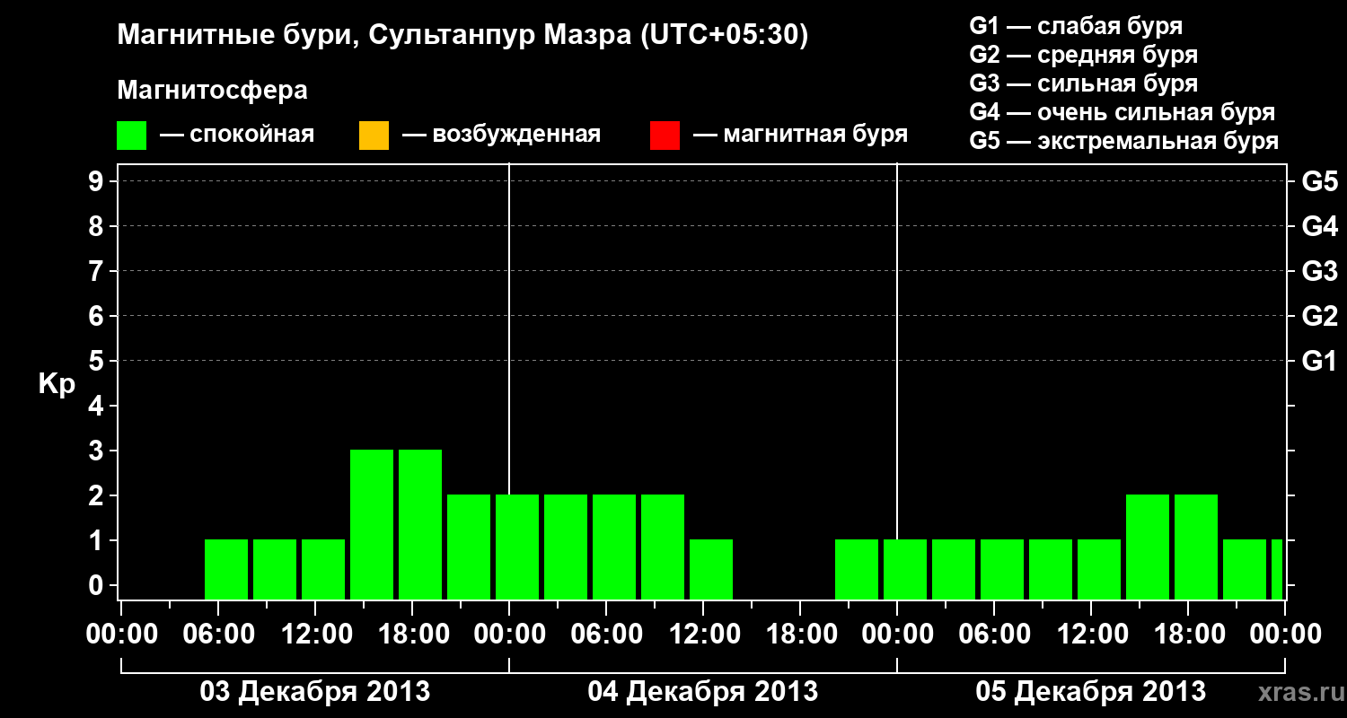Click the '05 Декабря 2013' date label

pos(1090,692)
